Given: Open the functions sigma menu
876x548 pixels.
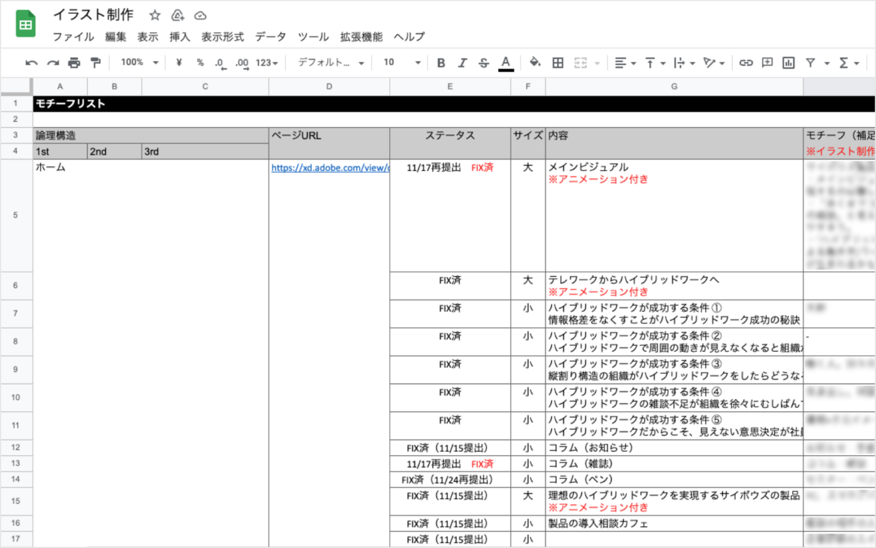Looking at the screenshot, I should [x=849, y=63].
